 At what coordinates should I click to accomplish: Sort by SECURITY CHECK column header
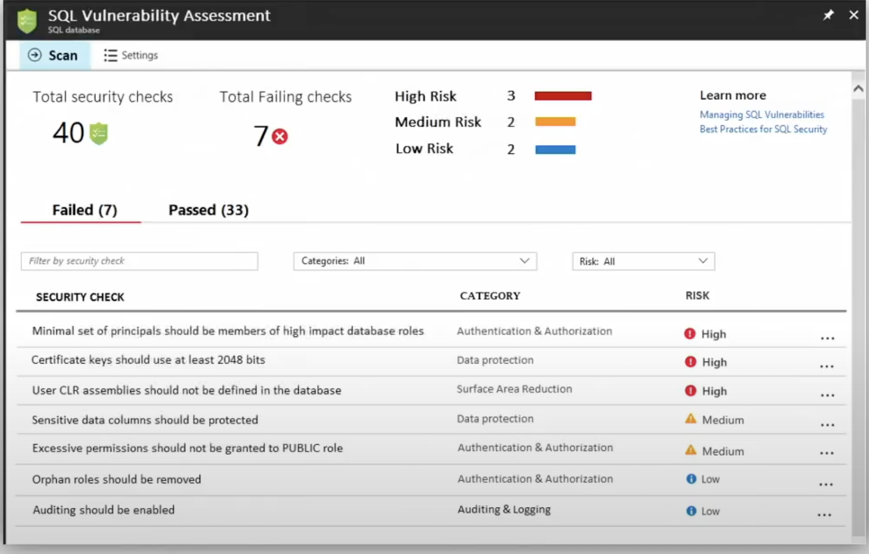click(80, 297)
